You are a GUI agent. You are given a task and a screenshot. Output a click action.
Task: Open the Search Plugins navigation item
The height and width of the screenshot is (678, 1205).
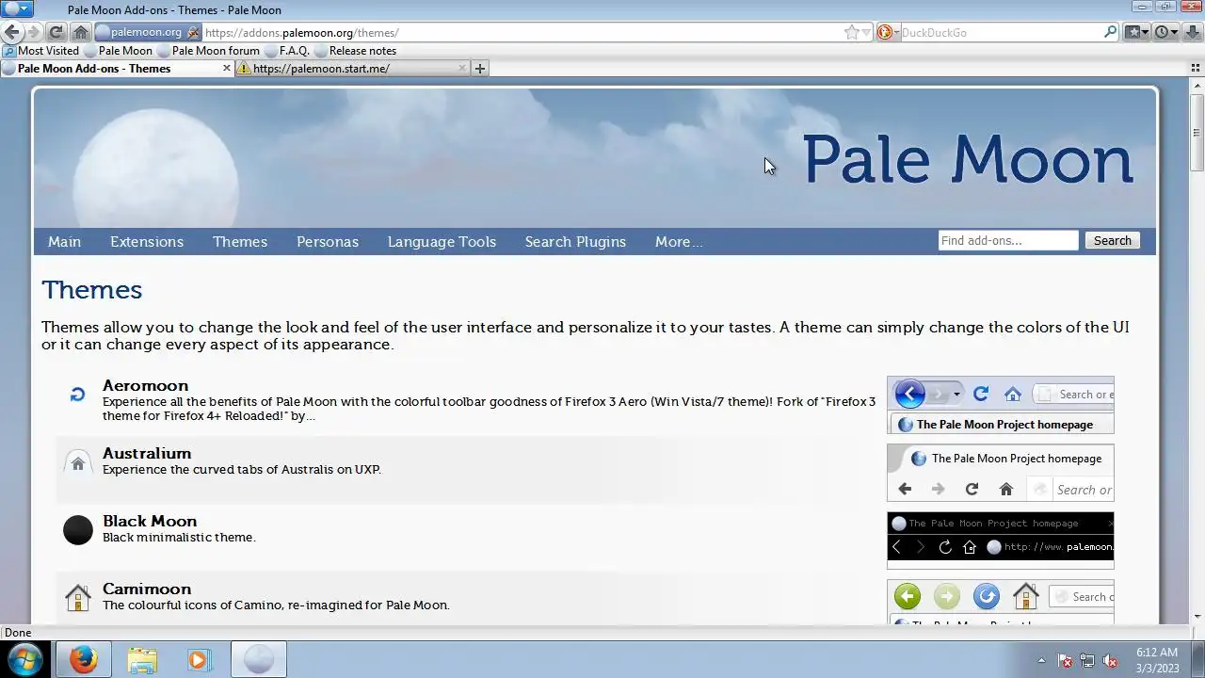coord(575,242)
